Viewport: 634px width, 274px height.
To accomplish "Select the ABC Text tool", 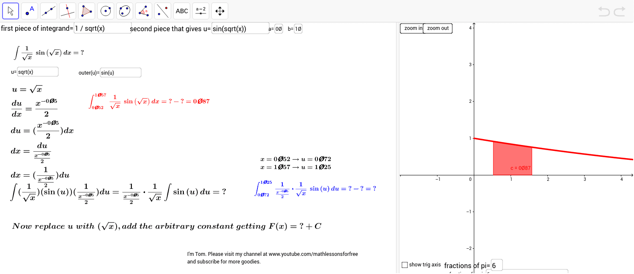I will [182, 11].
